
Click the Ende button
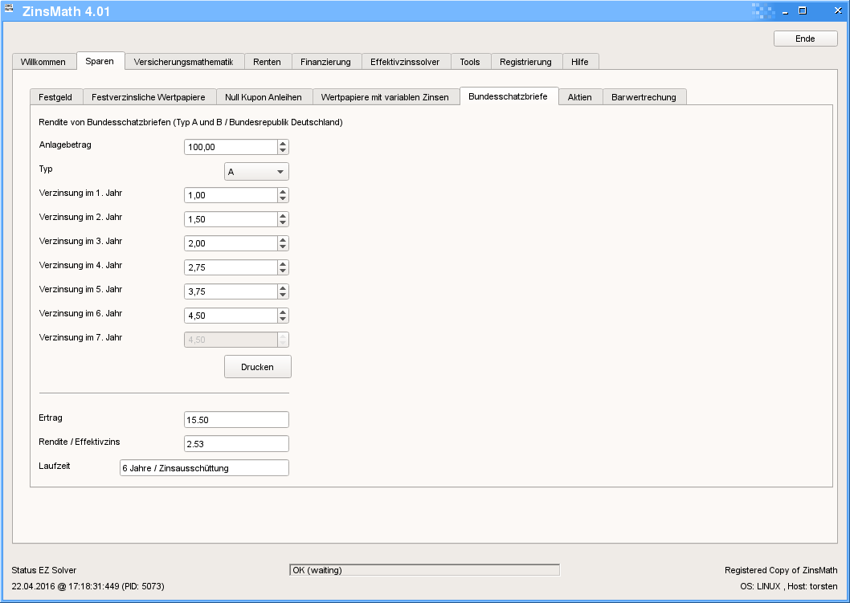click(x=805, y=39)
